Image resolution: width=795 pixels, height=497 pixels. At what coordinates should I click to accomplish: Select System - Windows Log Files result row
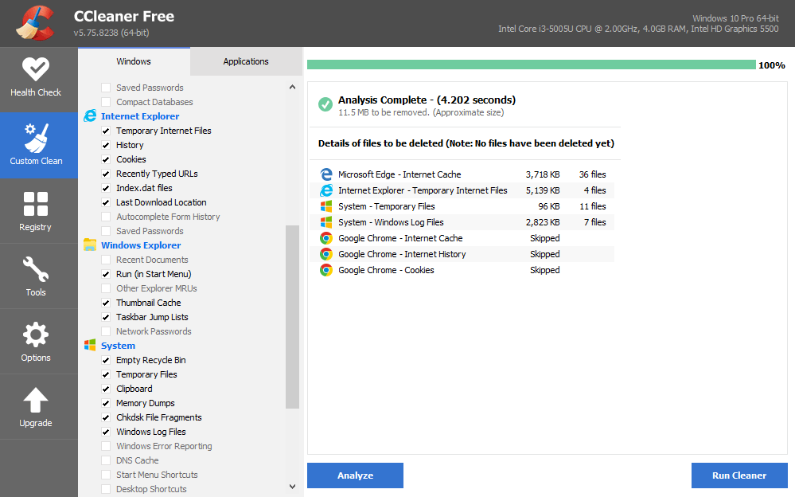point(462,222)
